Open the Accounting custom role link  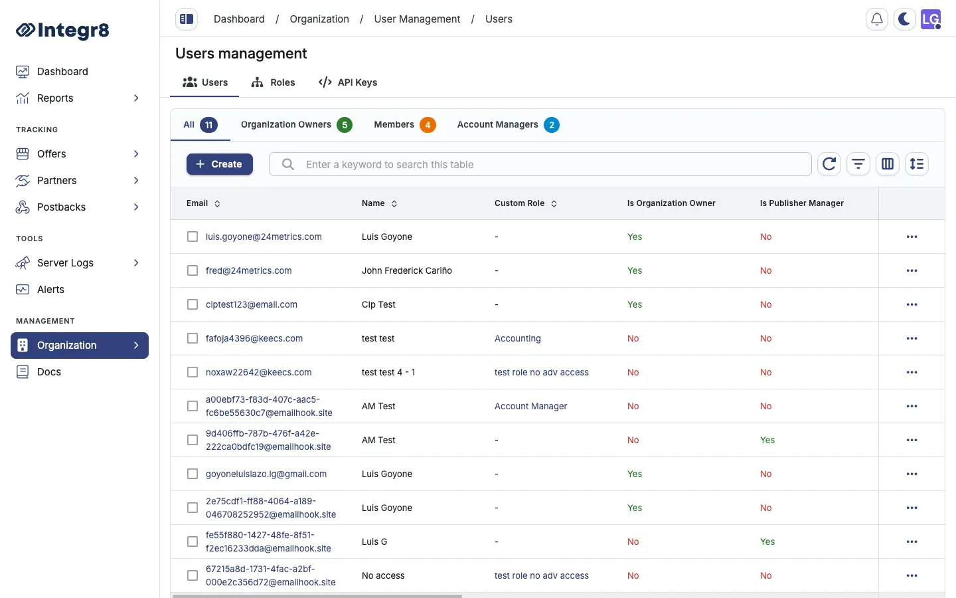[x=518, y=338]
